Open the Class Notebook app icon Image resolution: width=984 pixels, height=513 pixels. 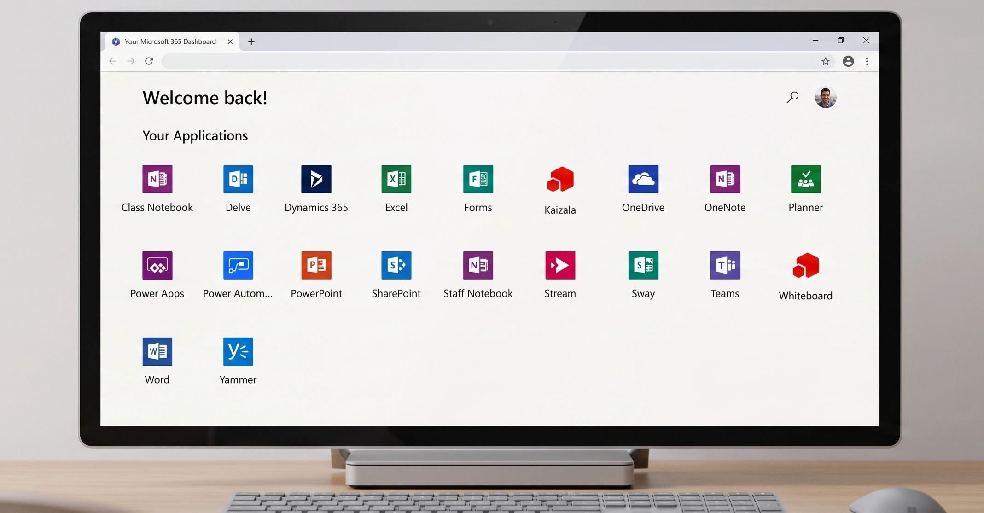point(157,179)
